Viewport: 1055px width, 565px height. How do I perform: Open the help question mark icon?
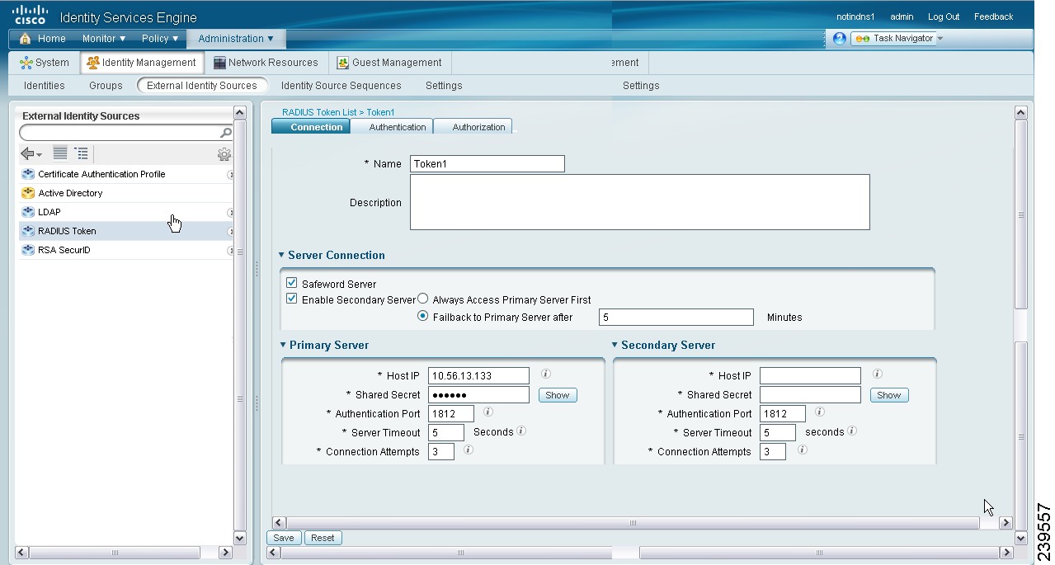coord(840,39)
